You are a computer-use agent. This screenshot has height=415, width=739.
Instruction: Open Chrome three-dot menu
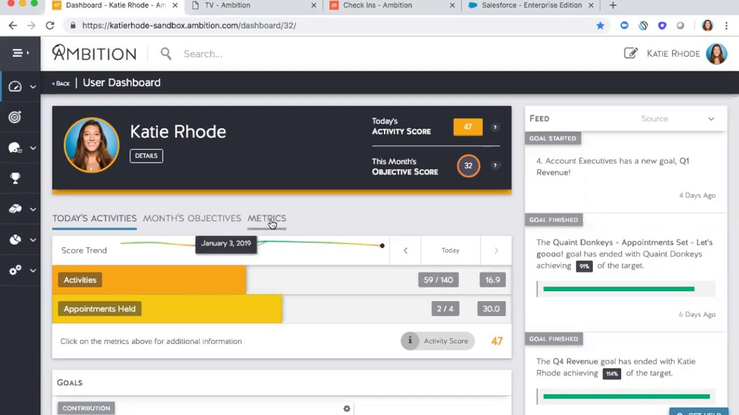727,25
